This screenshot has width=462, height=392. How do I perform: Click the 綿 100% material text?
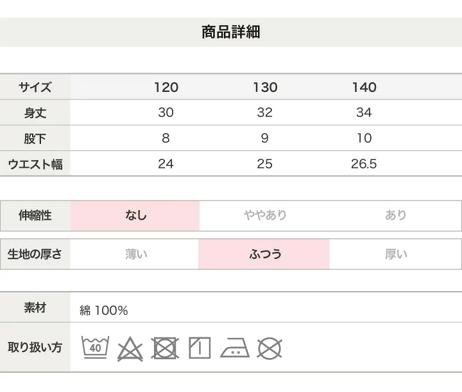(x=104, y=310)
